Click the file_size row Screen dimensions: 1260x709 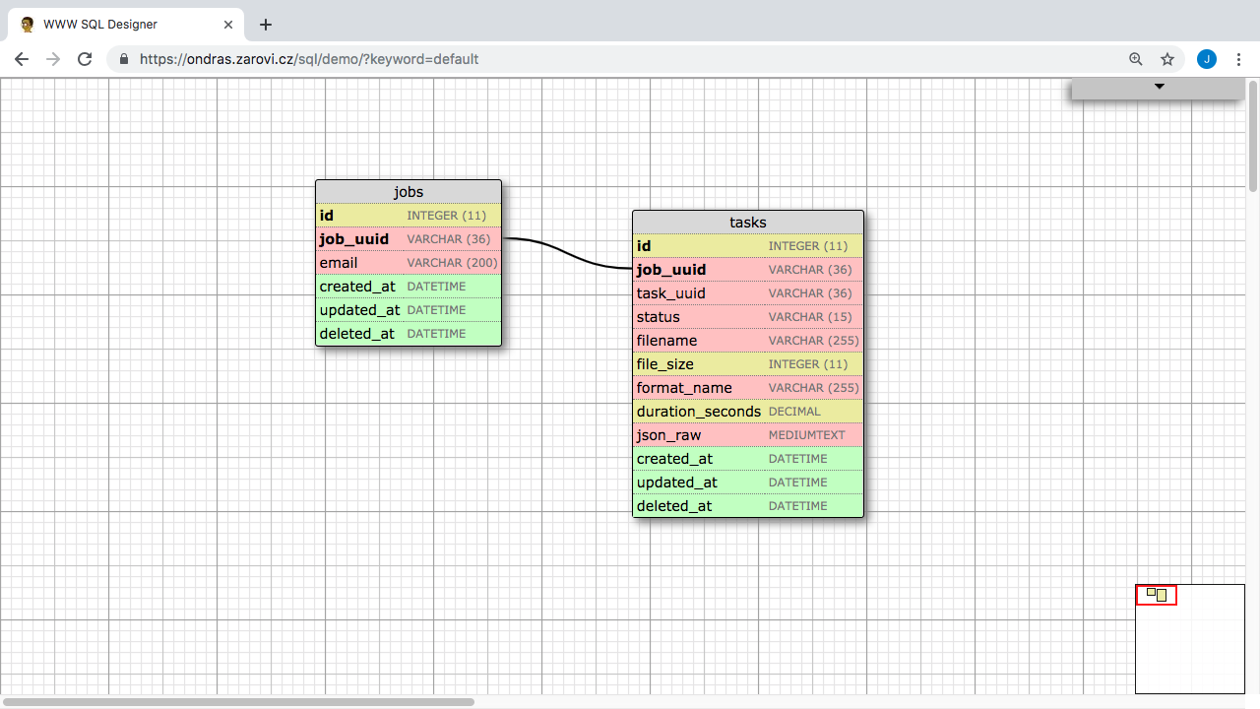tap(748, 363)
